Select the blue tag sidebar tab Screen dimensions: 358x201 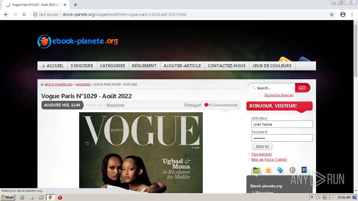point(280,170)
